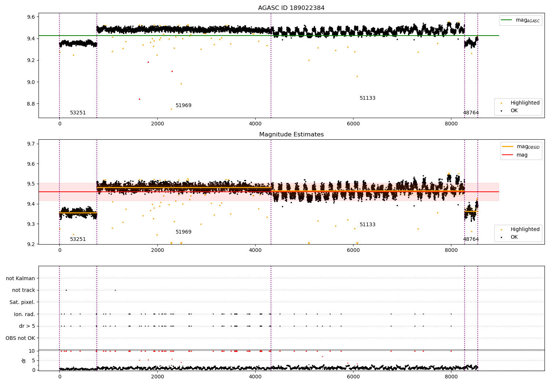Click the 'dr > 5' row label

tap(27, 326)
